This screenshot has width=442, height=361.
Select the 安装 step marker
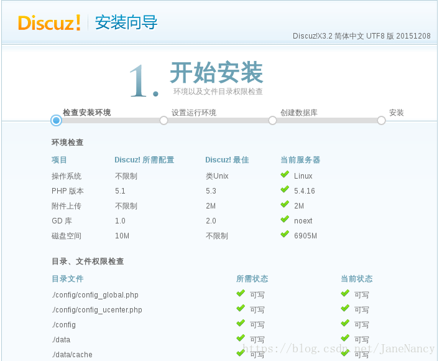pos(382,121)
